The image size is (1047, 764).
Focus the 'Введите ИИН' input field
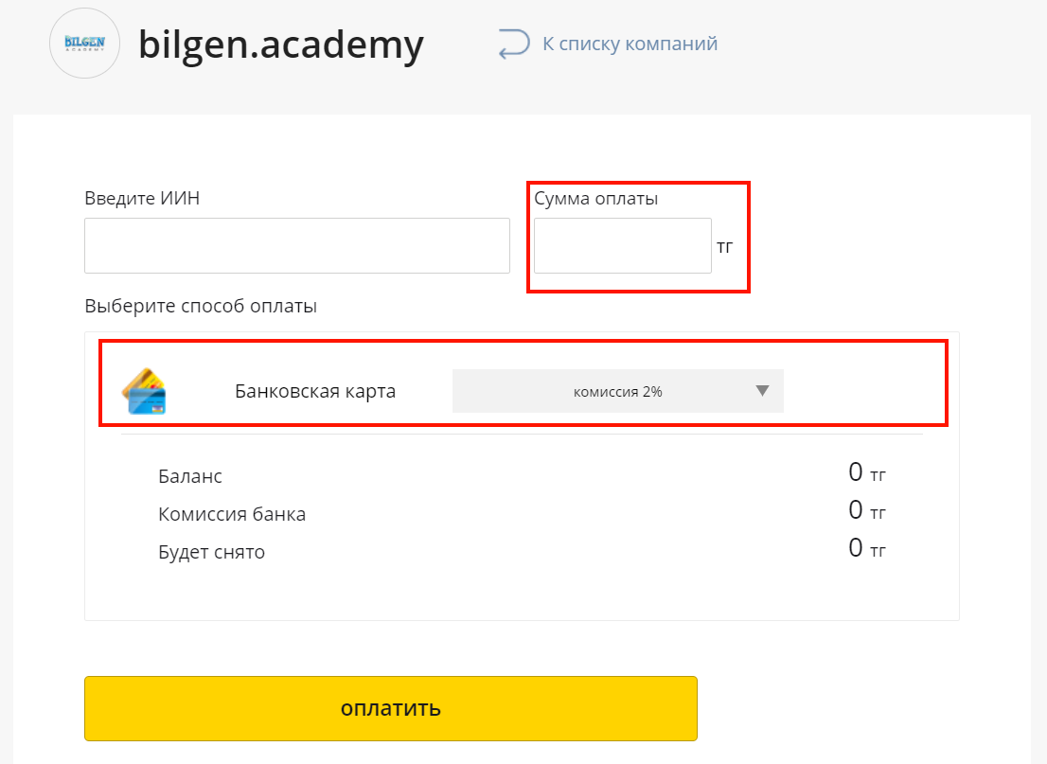point(297,245)
